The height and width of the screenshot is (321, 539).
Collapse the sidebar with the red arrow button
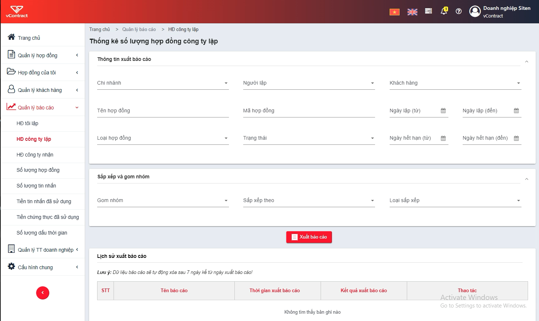(x=43, y=293)
